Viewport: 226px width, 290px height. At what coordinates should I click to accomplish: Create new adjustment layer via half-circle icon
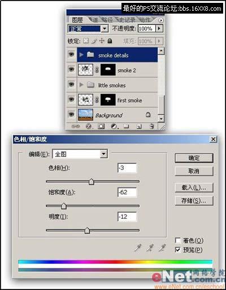pyautogui.click(x=114, y=126)
